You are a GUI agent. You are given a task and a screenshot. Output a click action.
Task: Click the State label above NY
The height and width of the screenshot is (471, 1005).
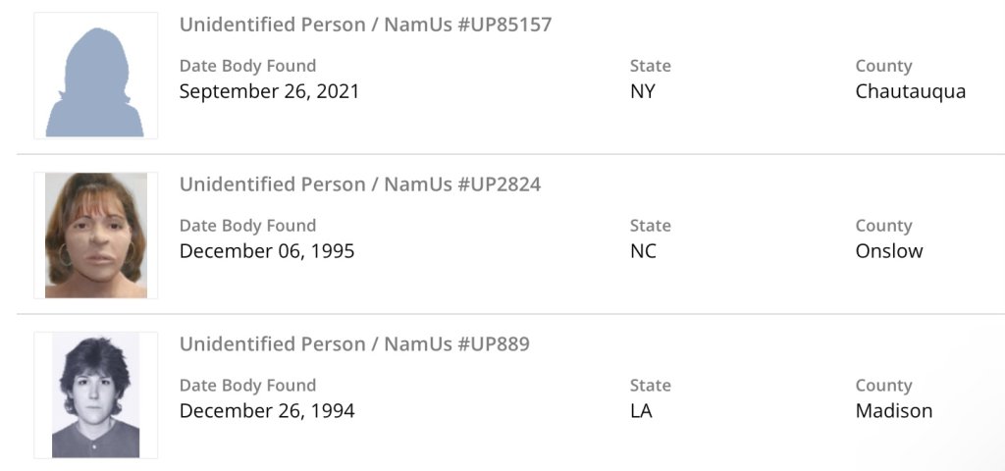click(x=650, y=66)
